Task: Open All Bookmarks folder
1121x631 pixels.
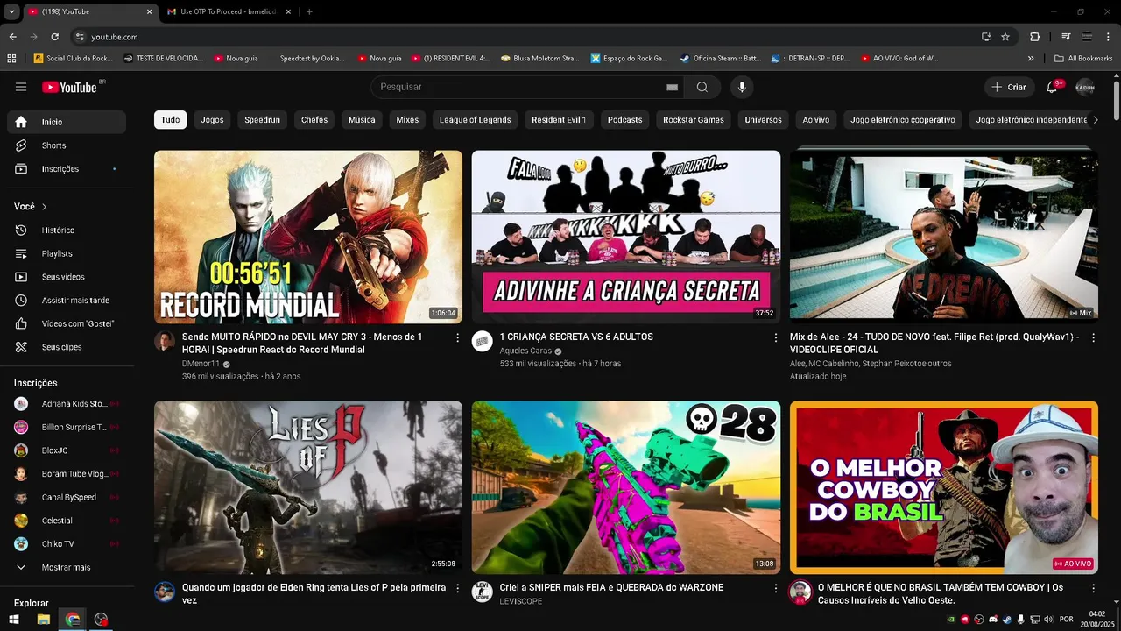Action: tap(1083, 58)
